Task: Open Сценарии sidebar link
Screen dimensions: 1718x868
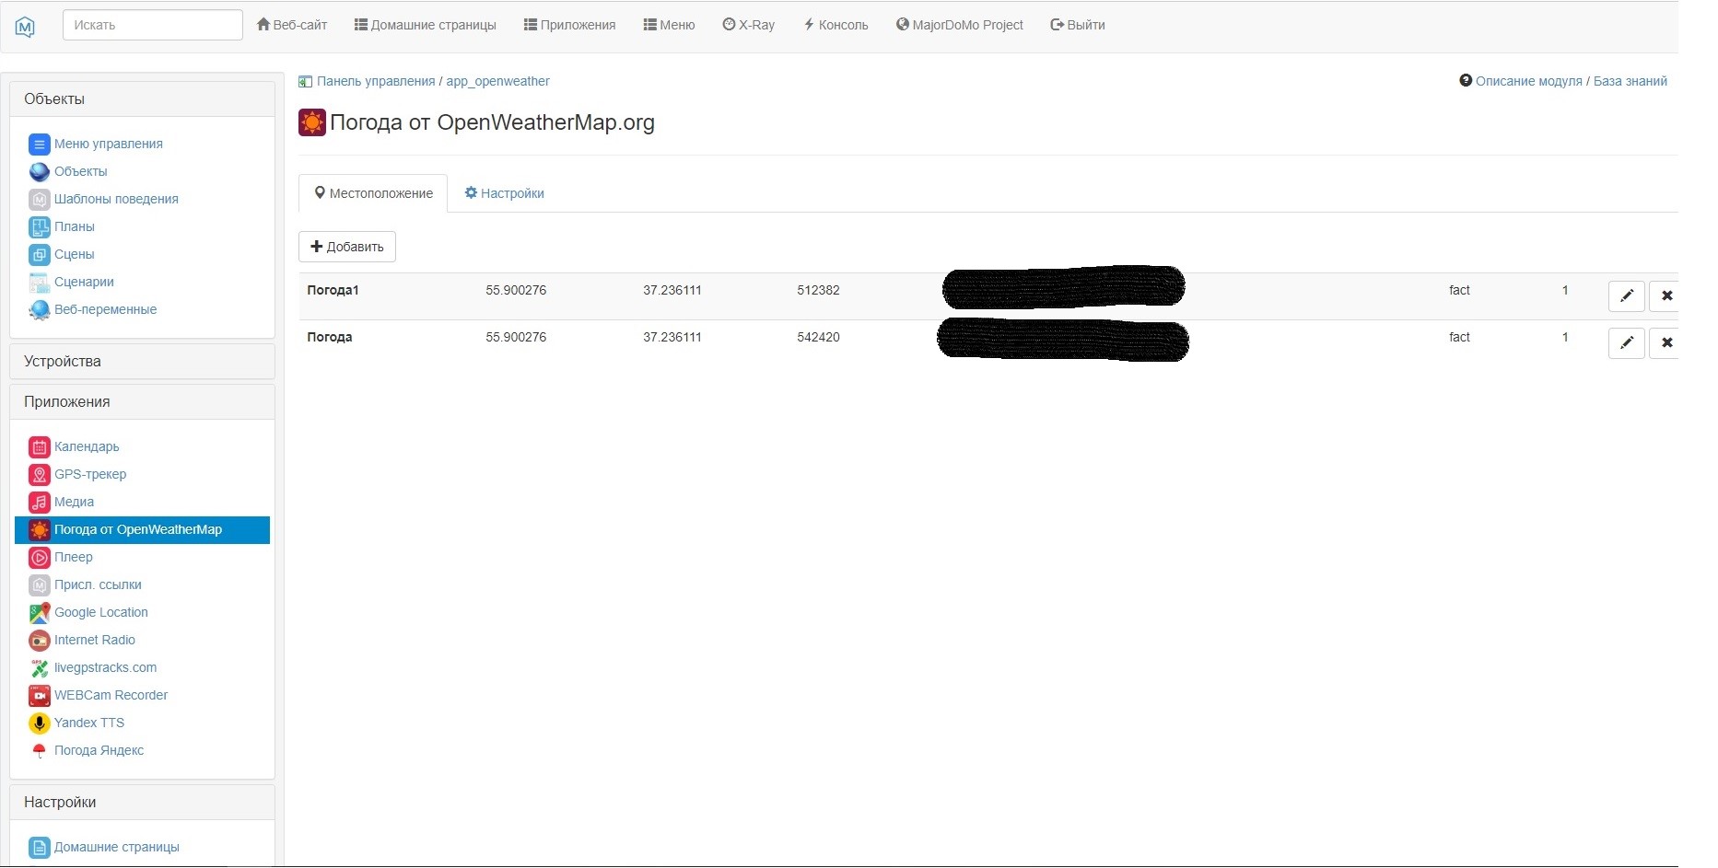Action: 84,282
